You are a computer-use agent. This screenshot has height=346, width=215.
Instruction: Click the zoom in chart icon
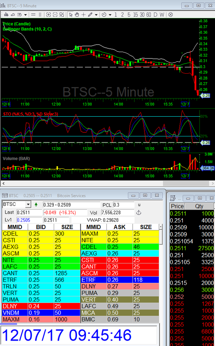(49, 15)
